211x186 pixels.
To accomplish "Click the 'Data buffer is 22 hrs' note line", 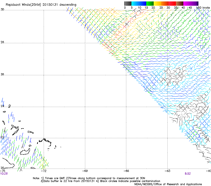I will (x=100, y=181).
